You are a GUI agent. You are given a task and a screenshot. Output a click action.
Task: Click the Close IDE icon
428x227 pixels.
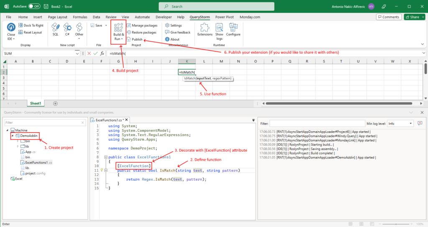click(x=11, y=30)
